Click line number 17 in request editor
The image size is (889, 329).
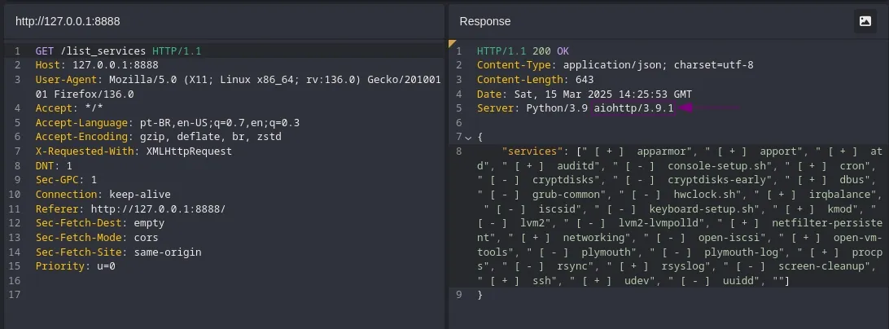click(15, 295)
